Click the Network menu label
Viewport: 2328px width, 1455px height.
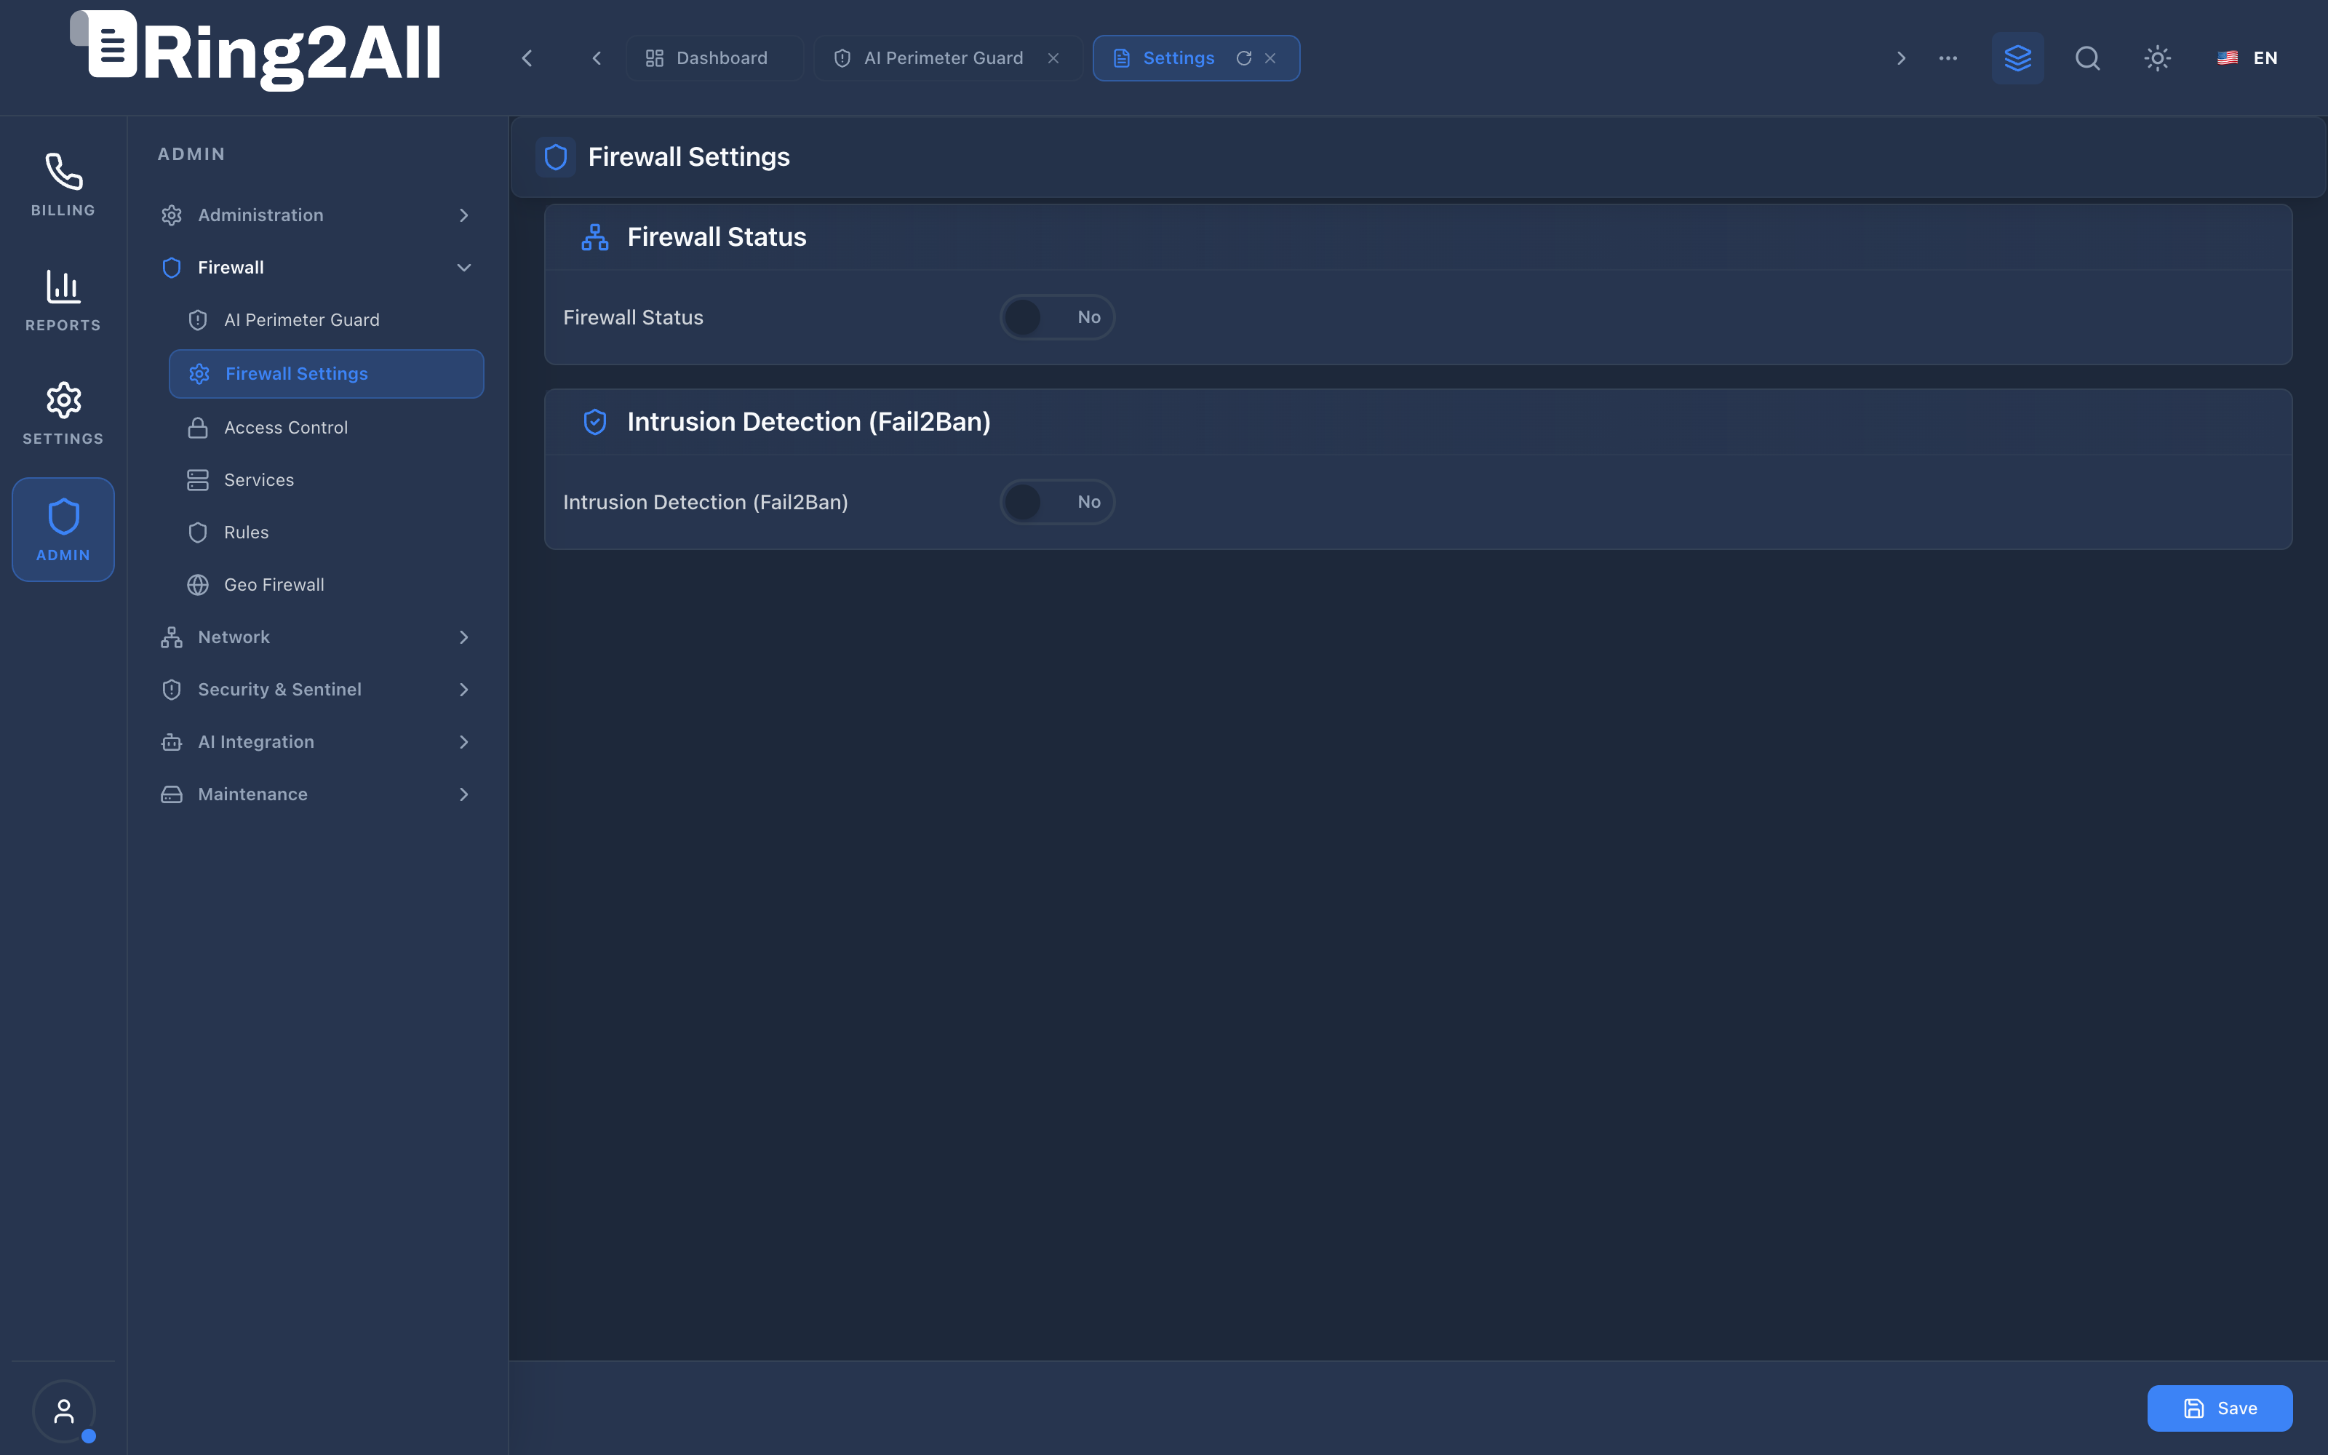pos(234,637)
